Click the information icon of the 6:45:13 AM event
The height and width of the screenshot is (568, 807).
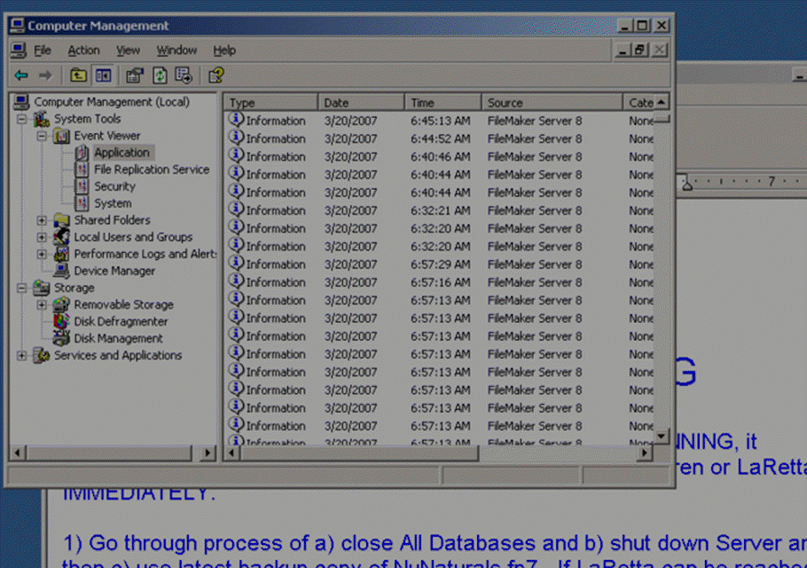[236, 120]
